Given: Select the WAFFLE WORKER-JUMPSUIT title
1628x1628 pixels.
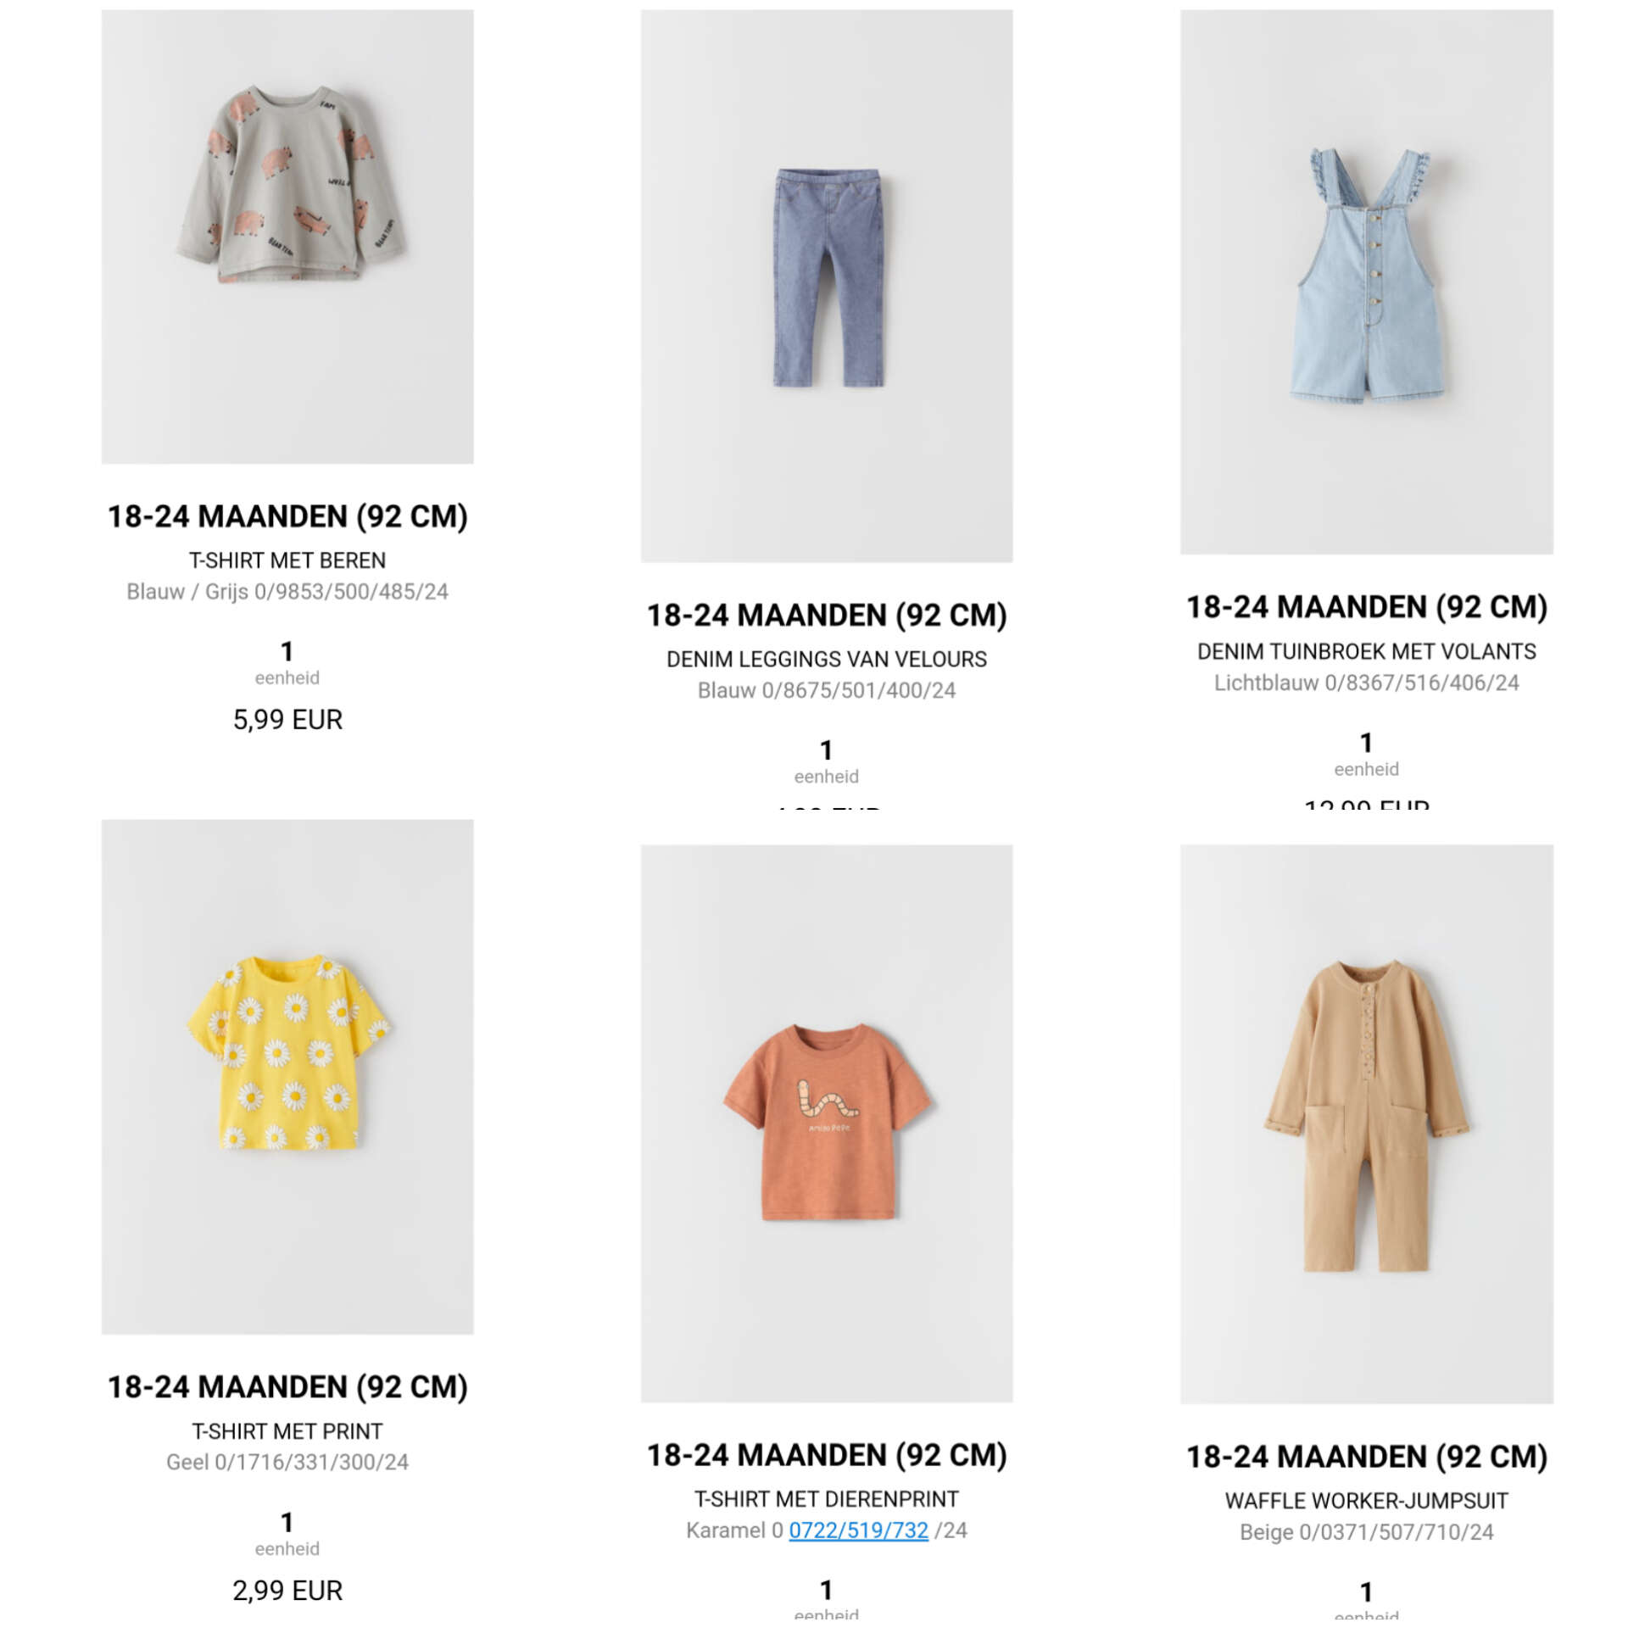Looking at the screenshot, I should (1366, 1501).
